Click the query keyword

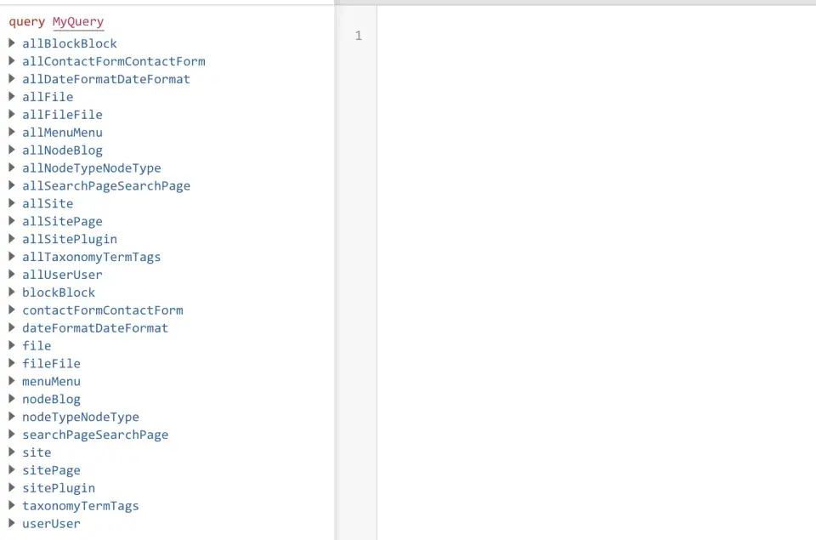click(26, 22)
